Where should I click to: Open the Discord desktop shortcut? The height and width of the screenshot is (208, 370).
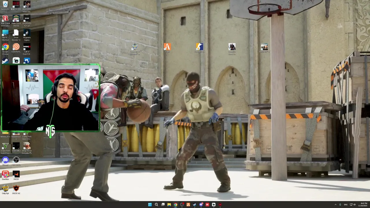tap(5, 161)
